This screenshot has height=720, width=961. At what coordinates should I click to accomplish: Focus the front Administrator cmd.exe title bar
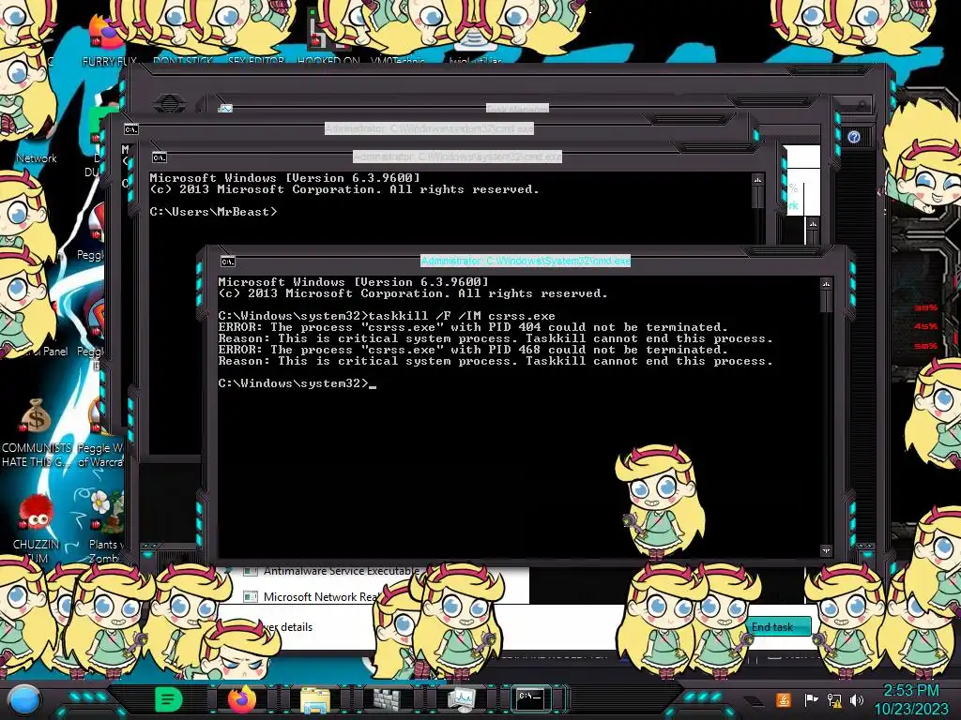click(526, 261)
